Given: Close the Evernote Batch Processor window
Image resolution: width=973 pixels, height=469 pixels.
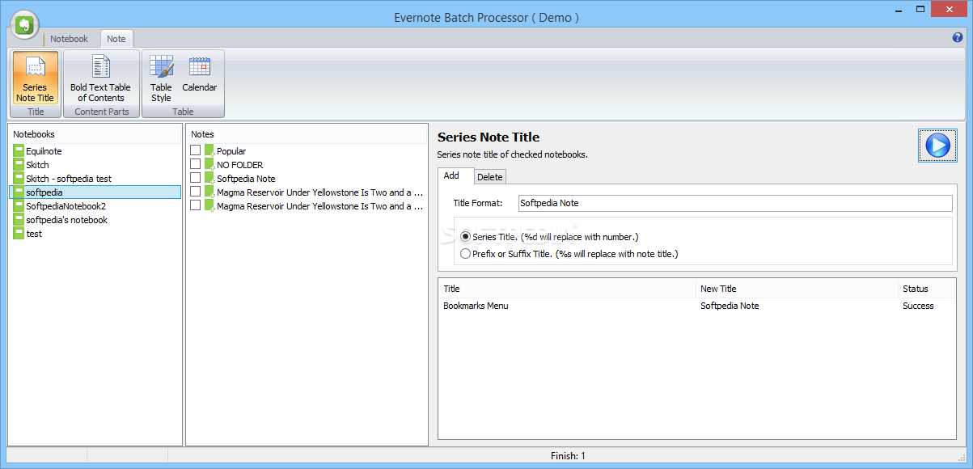Looking at the screenshot, I should pyautogui.click(x=949, y=9).
